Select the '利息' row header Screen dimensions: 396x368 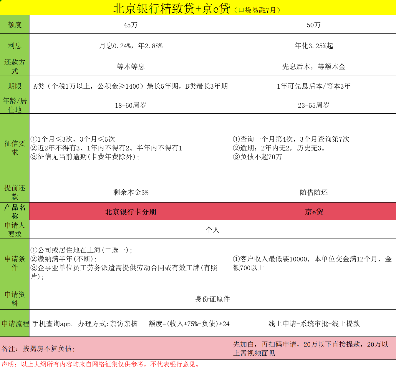tap(15, 45)
